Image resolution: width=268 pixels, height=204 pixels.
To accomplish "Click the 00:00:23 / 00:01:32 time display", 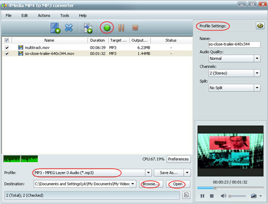I will 230,182.
